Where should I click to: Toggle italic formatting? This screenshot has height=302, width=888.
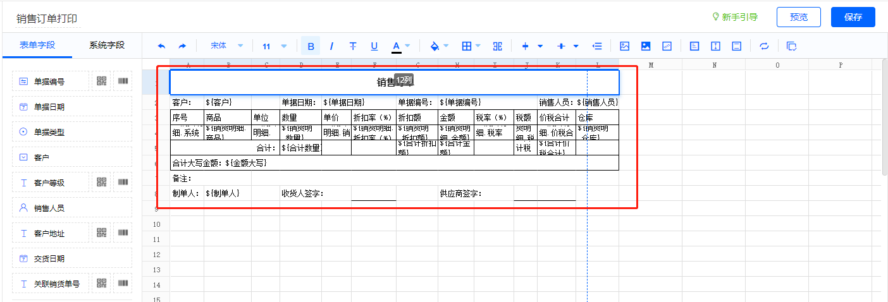[331, 46]
